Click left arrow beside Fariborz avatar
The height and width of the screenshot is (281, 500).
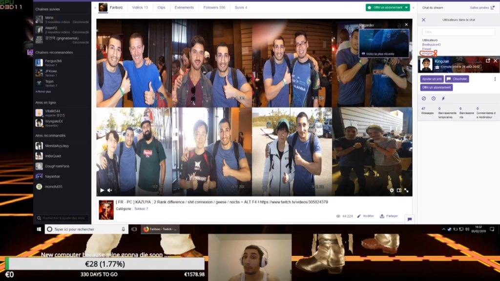click(95, 8)
